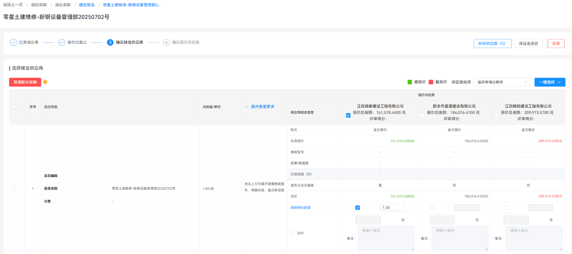
Task: Click the completed step check icon for 已发询比单
Action: [14, 42]
